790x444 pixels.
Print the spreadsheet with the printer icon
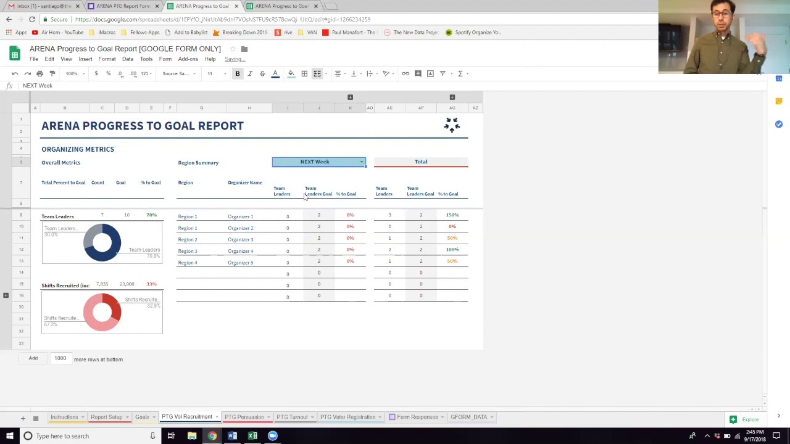[x=39, y=73]
